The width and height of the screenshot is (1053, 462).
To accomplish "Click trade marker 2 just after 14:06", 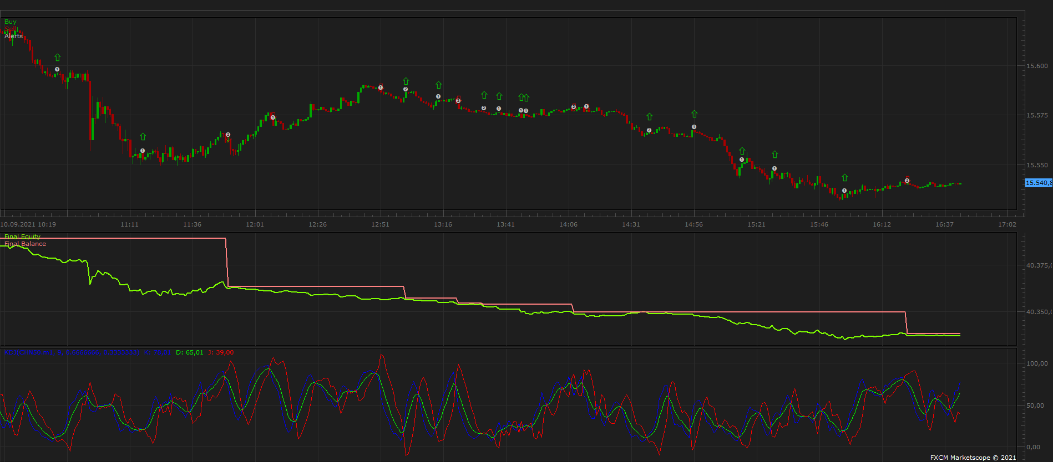I will [x=574, y=107].
